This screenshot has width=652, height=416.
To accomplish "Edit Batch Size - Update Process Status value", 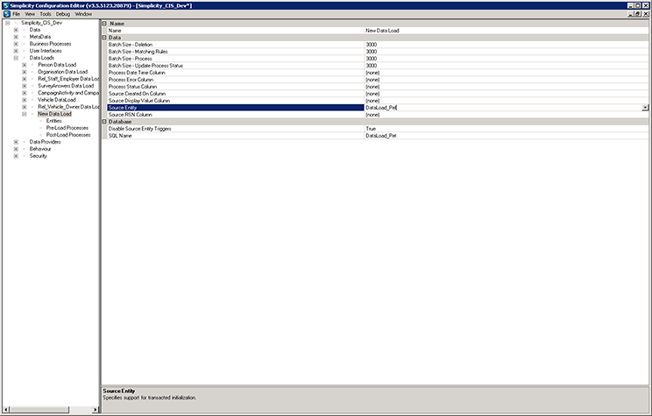I will tap(506, 66).
